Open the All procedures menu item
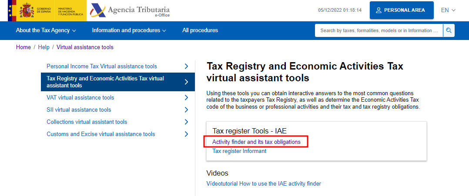The image size is (469, 196). tap(200, 30)
